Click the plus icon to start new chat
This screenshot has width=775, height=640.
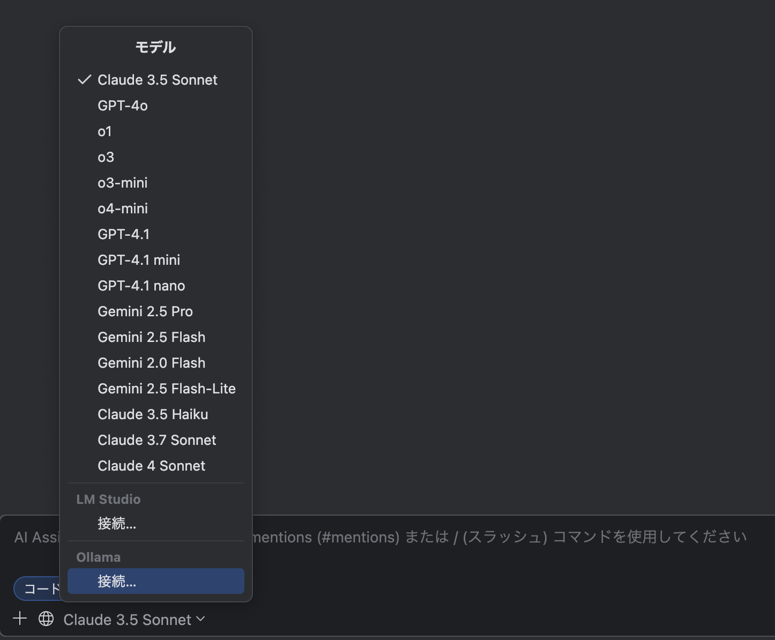20,618
